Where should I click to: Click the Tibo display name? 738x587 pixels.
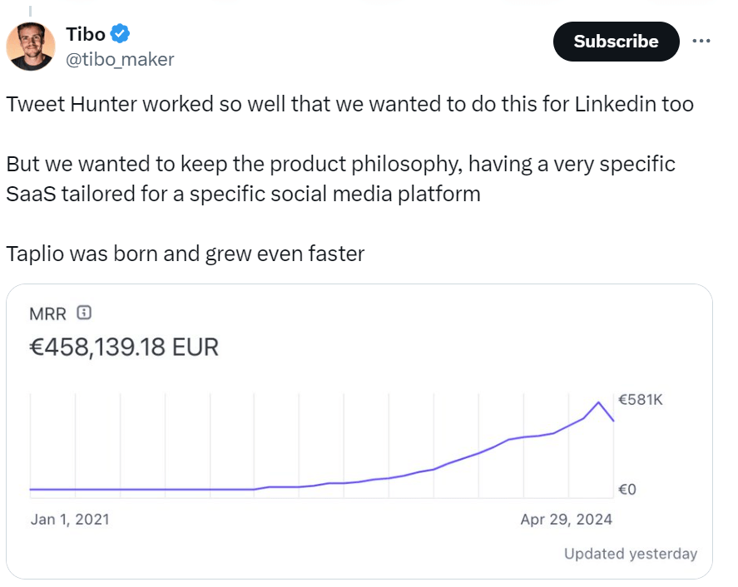pyautogui.click(x=85, y=34)
